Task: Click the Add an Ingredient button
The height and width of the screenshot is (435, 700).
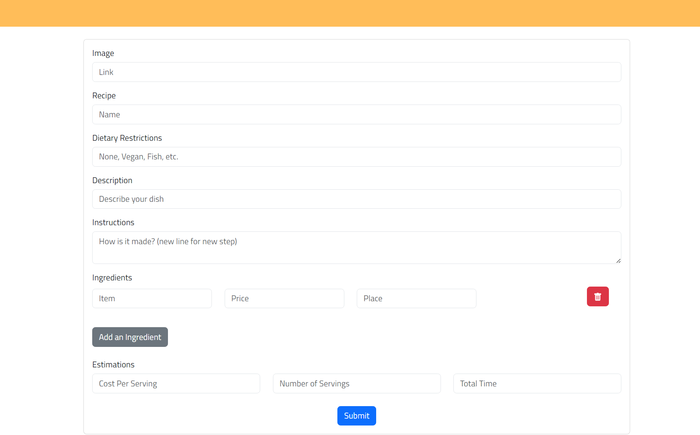Action: [x=130, y=337]
